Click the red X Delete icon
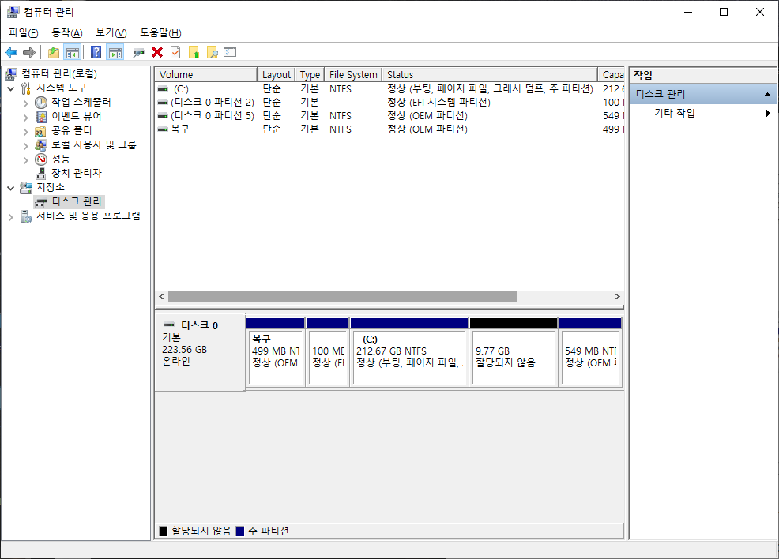The height and width of the screenshot is (559, 779). pyautogui.click(x=157, y=52)
